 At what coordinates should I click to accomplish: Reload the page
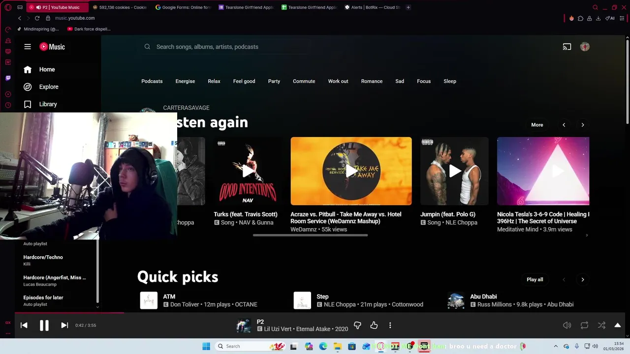tap(37, 18)
